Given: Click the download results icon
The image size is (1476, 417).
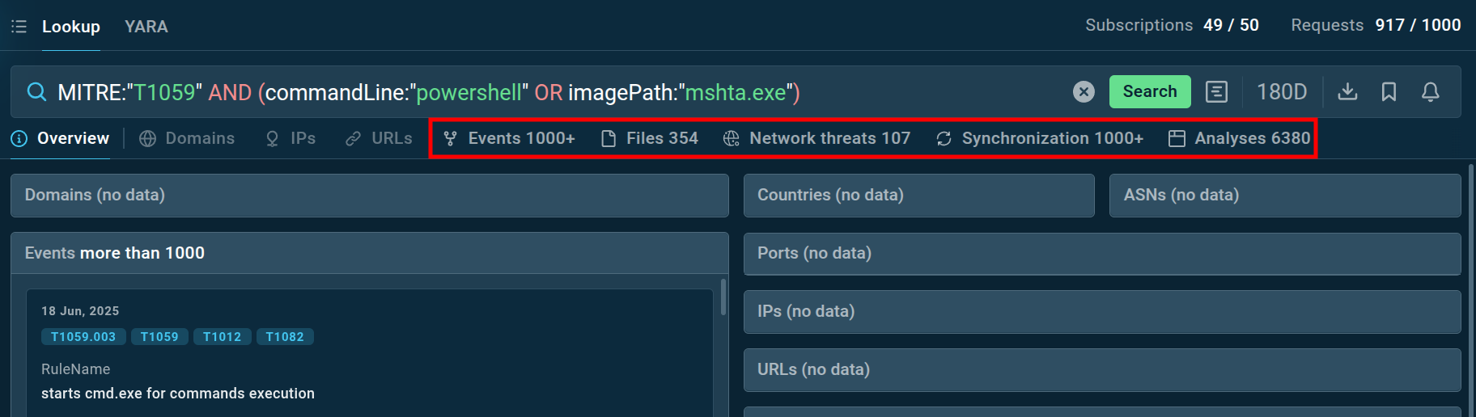Looking at the screenshot, I should tap(1347, 92).
